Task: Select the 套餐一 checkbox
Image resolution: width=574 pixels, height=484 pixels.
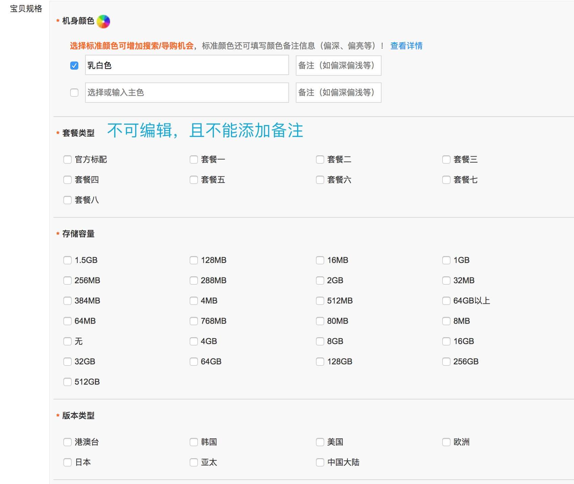Action: click(x=194, y=159)
